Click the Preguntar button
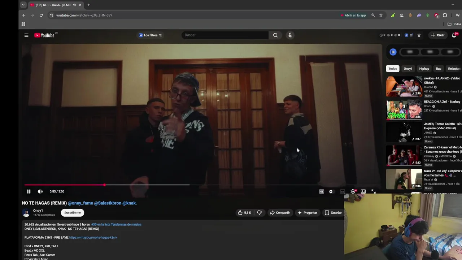The height and width of the screenshot is (260, 462). (307, 213)
